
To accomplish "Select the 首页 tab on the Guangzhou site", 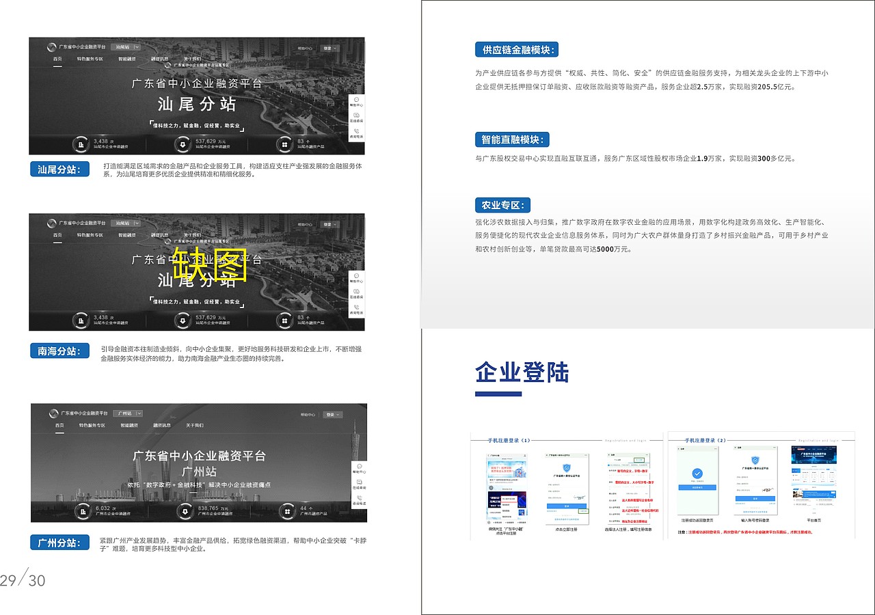I will coord(58,426).
